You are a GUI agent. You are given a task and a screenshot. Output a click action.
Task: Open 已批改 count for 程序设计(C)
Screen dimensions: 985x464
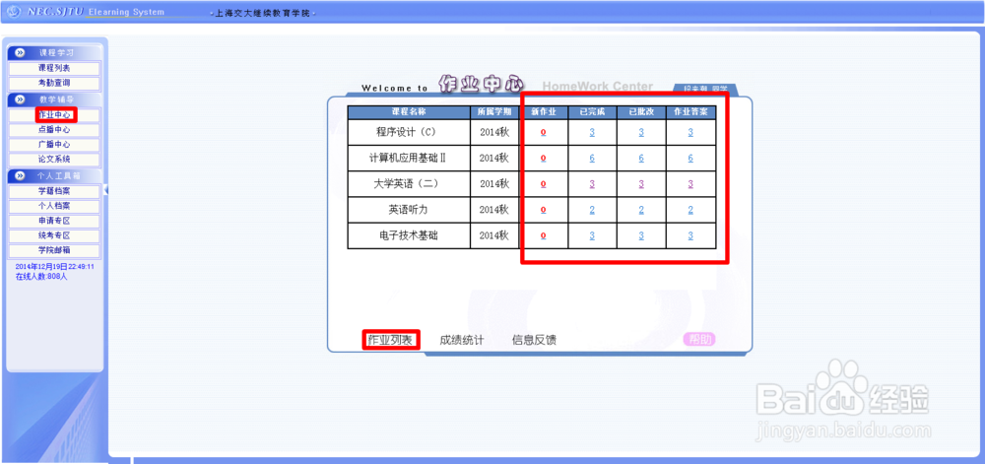(641, 132)
